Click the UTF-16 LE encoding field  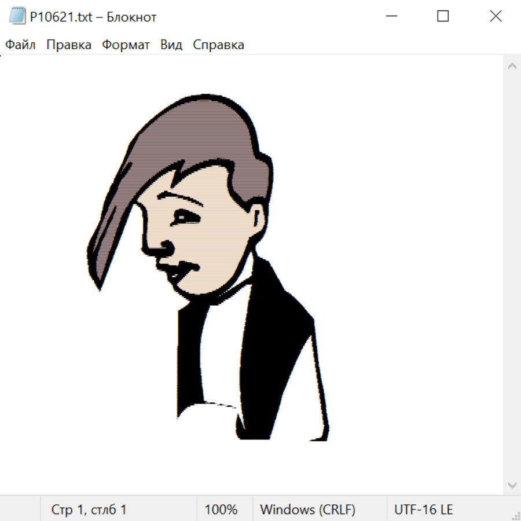click(423, 509)
